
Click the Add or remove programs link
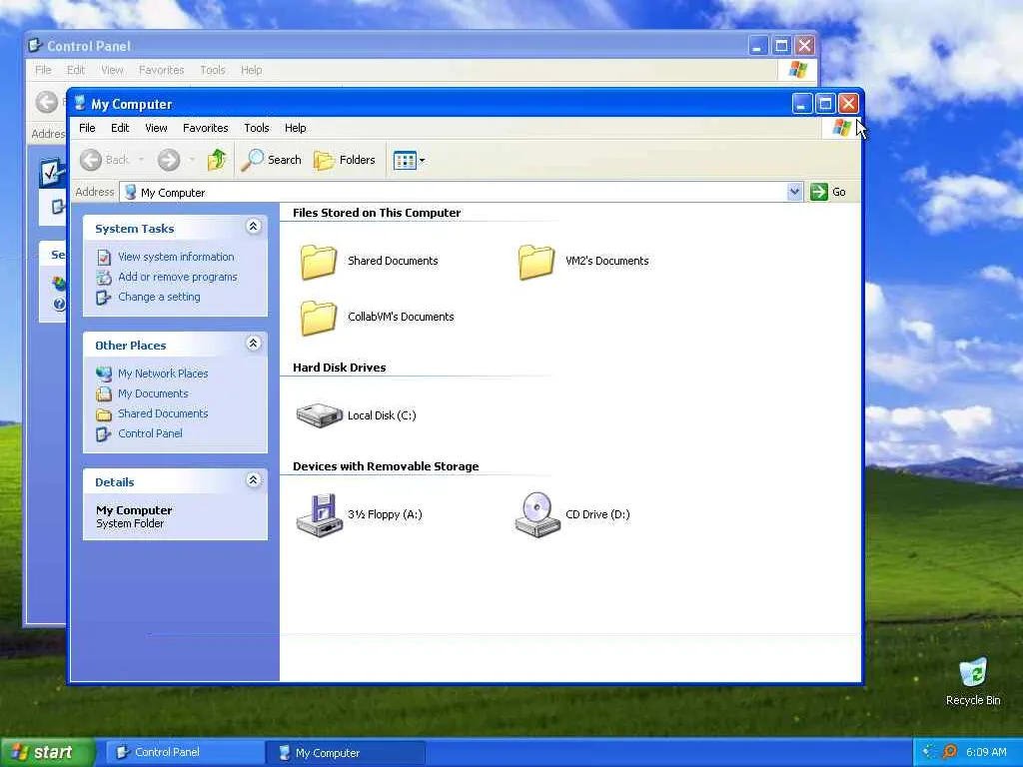click(178, 278)
